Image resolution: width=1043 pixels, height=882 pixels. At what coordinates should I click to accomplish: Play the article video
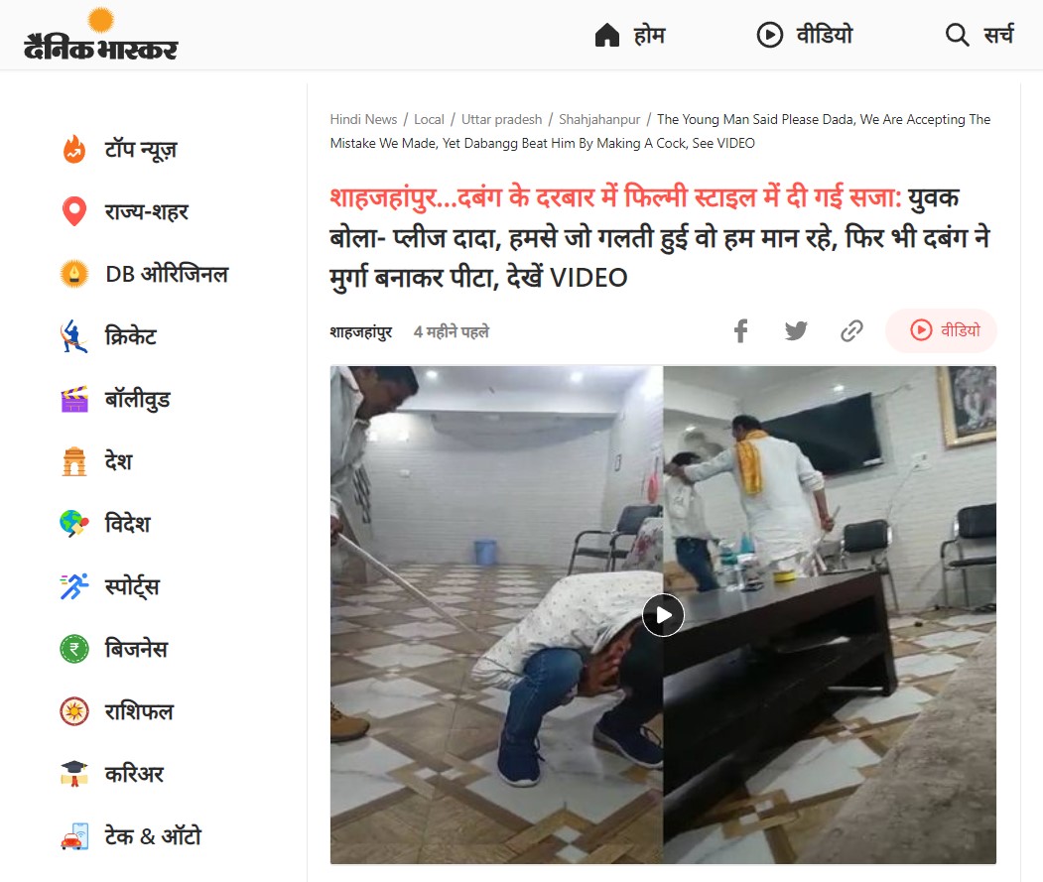click(663, 615)
